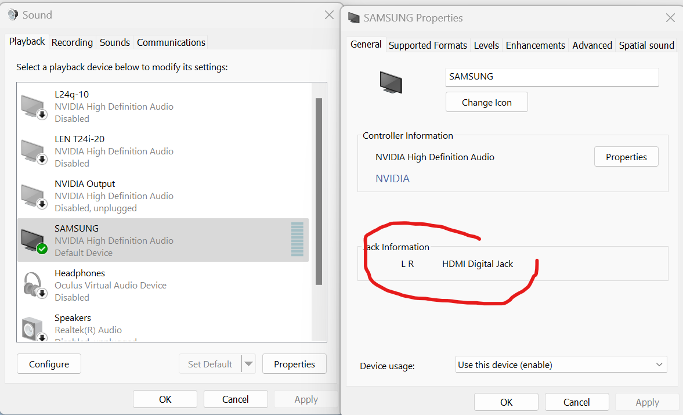Close the SAMSUNG Properties window
The image size is (683, 415).
[x=670, y=18]
